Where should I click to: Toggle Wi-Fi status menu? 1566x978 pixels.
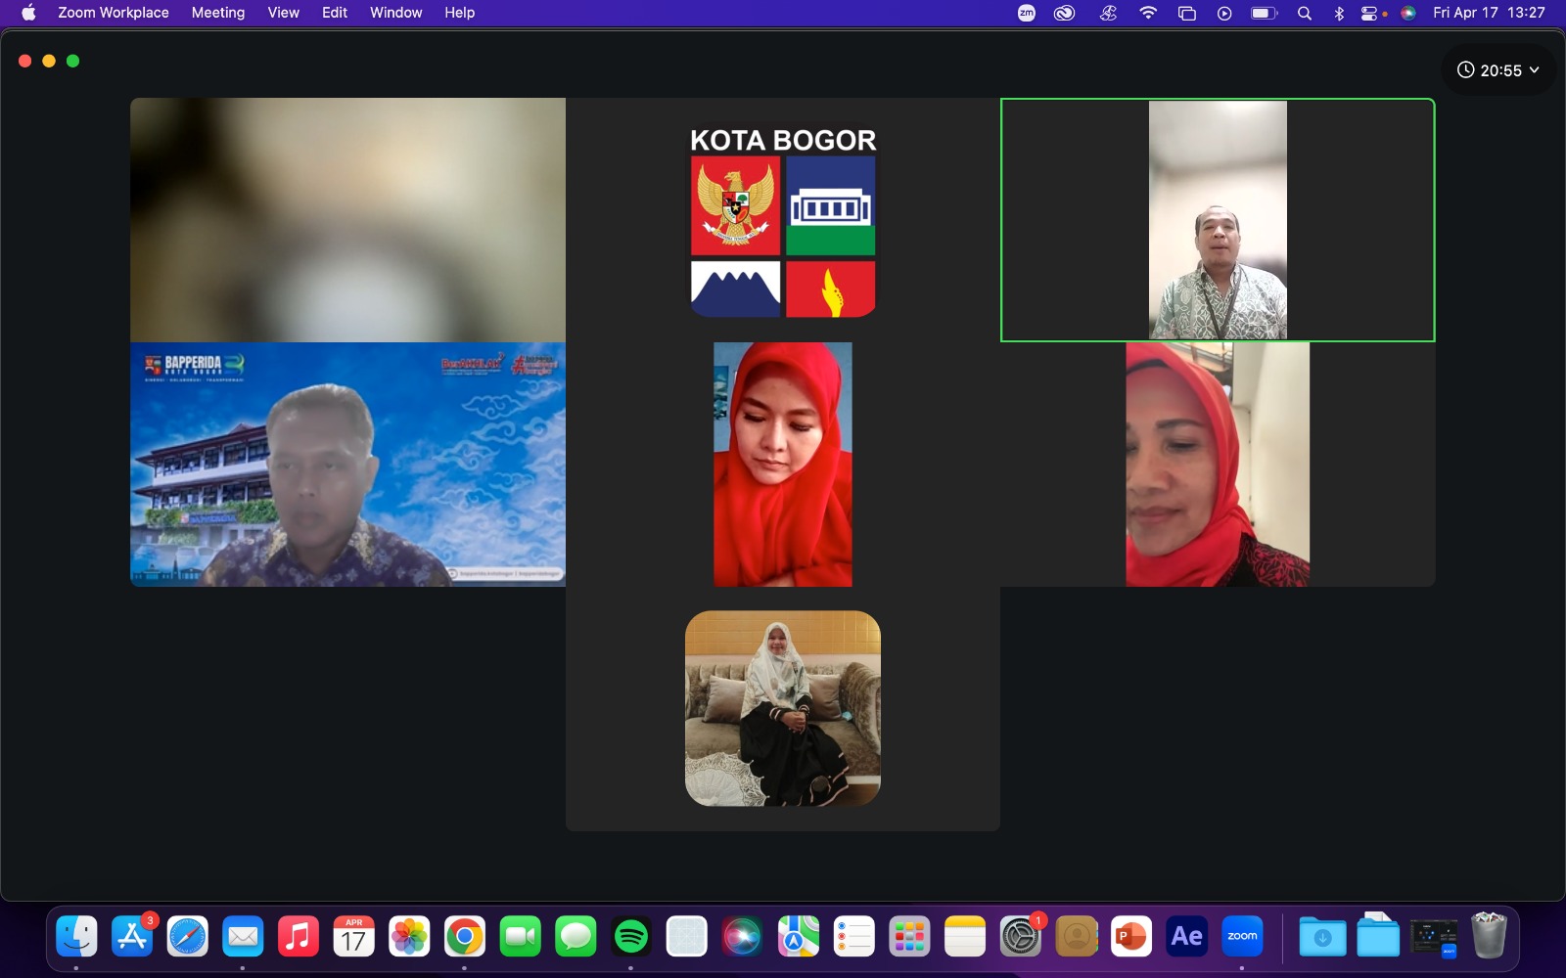pyautogui.click(x=1148, y=13)
